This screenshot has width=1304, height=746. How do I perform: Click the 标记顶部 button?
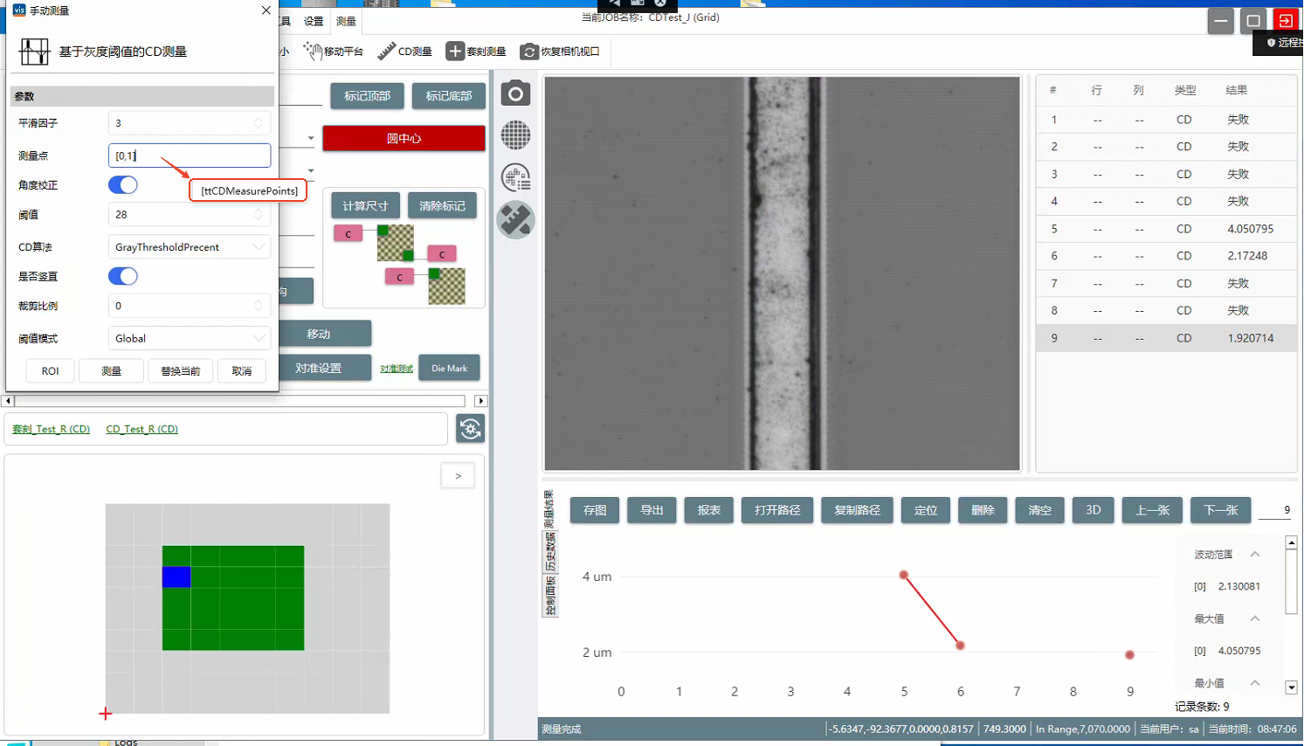[367, 96]
